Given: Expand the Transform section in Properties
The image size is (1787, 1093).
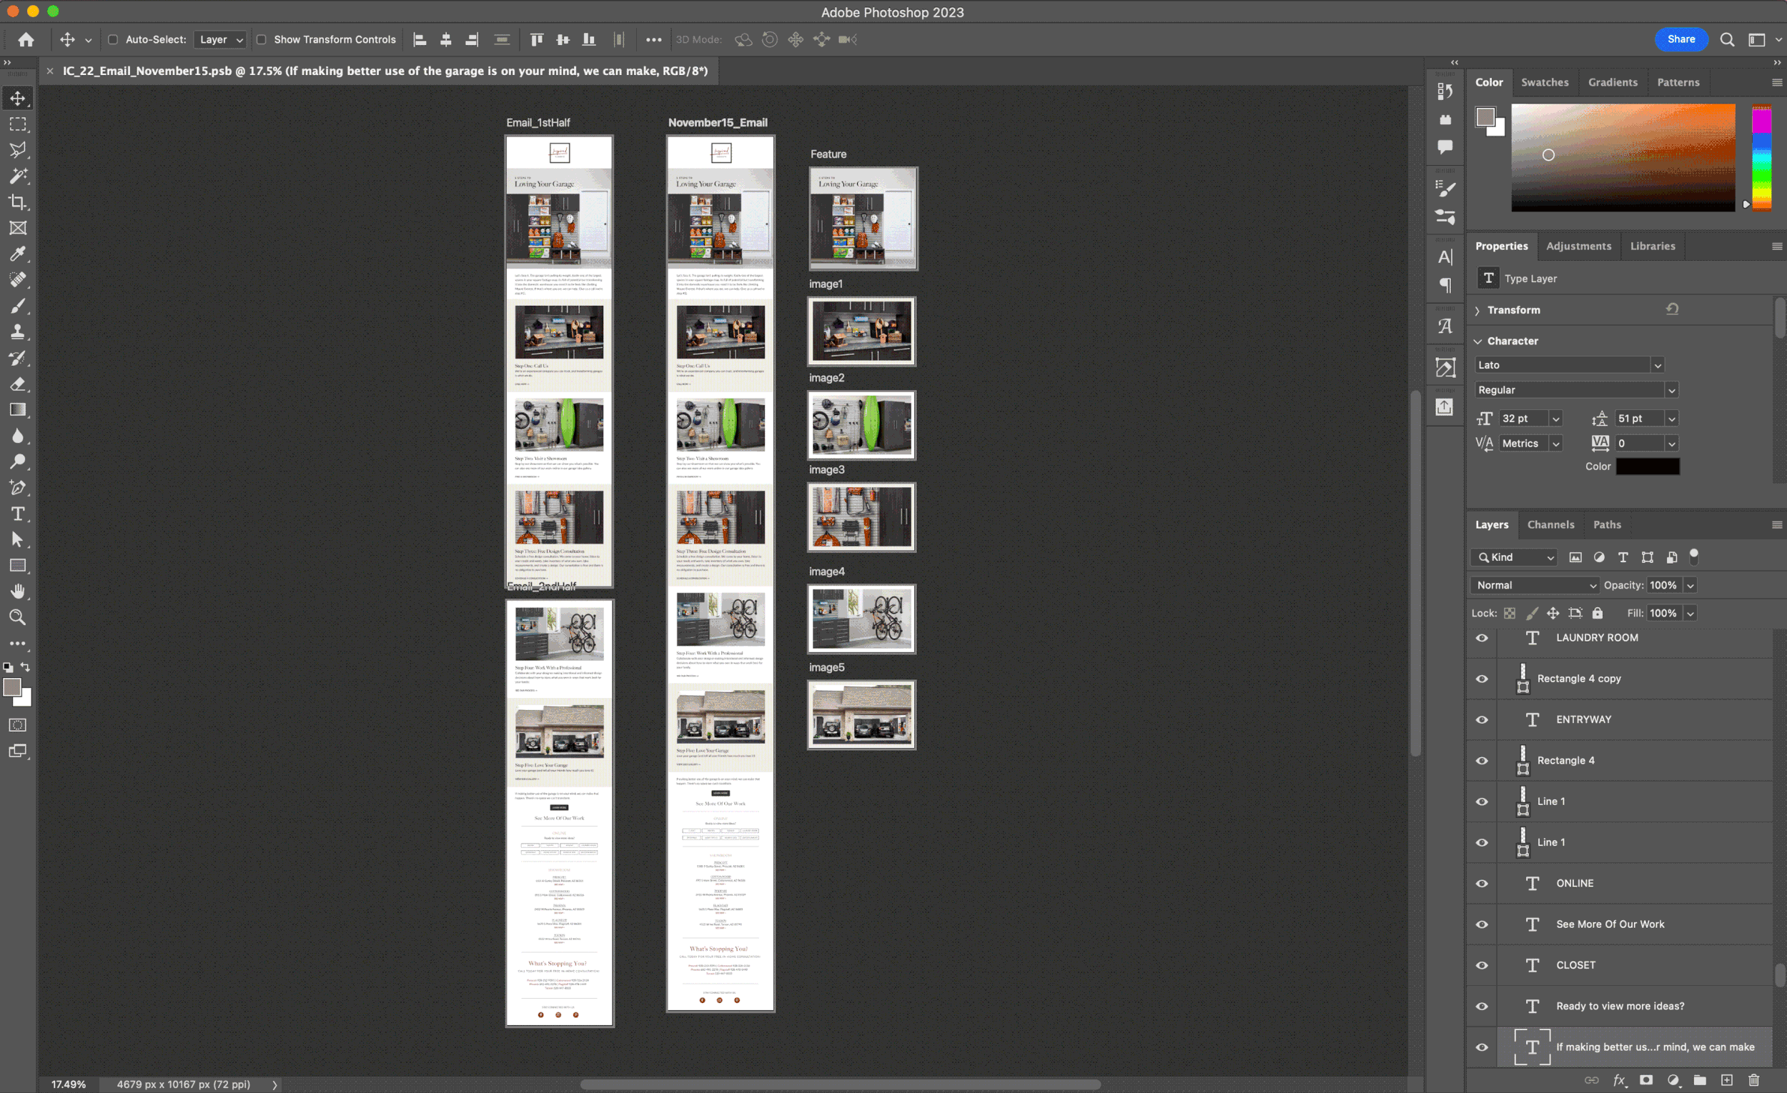Looking at the screenshot, I should click(1477, 310).
